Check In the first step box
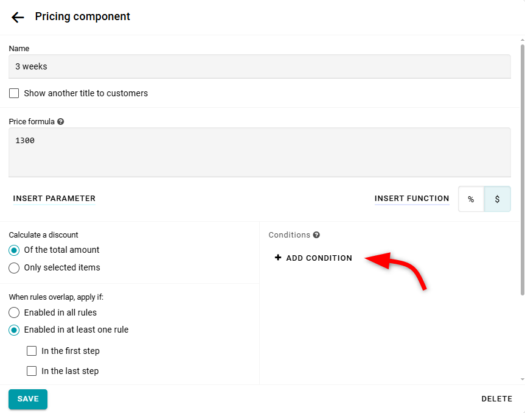525x413 pixels. tap(32, 351)
